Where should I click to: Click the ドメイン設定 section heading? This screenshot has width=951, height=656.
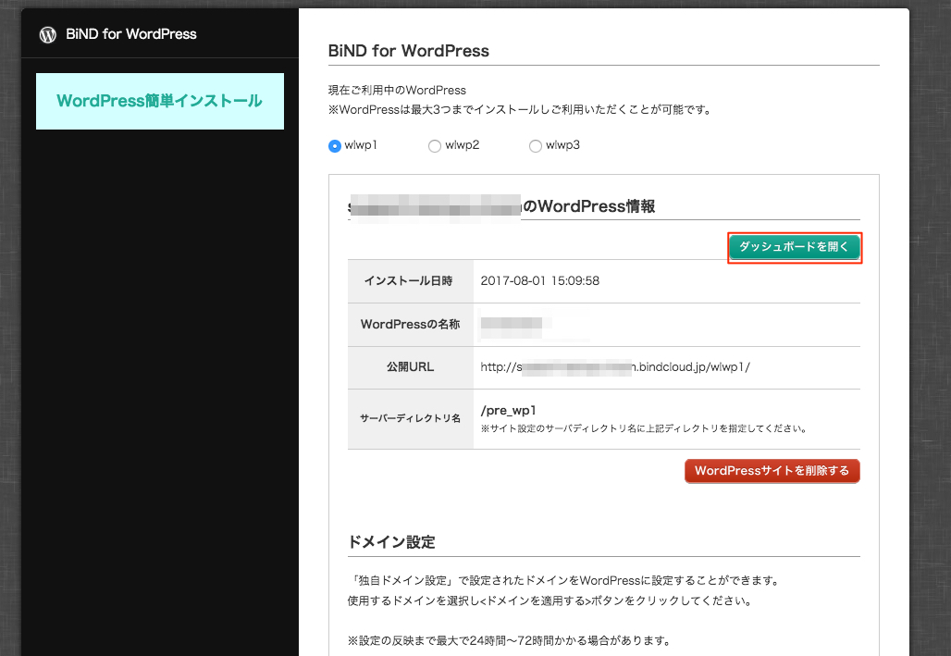[x=392, y=542]
